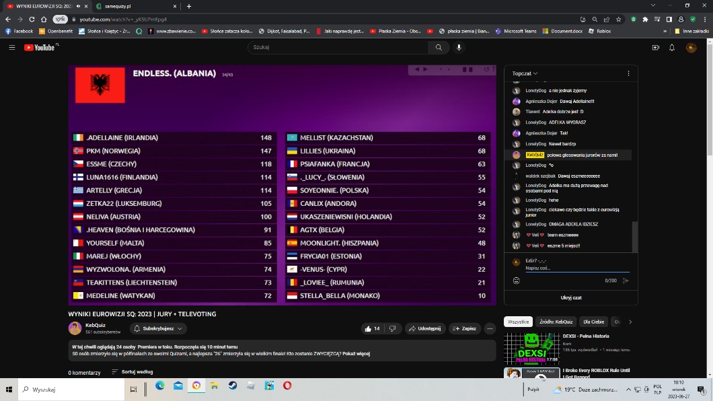Start voice search with the microphone

(459, 48)
